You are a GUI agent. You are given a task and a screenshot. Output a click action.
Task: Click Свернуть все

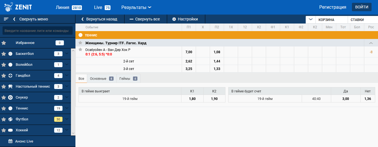[147, 19]
